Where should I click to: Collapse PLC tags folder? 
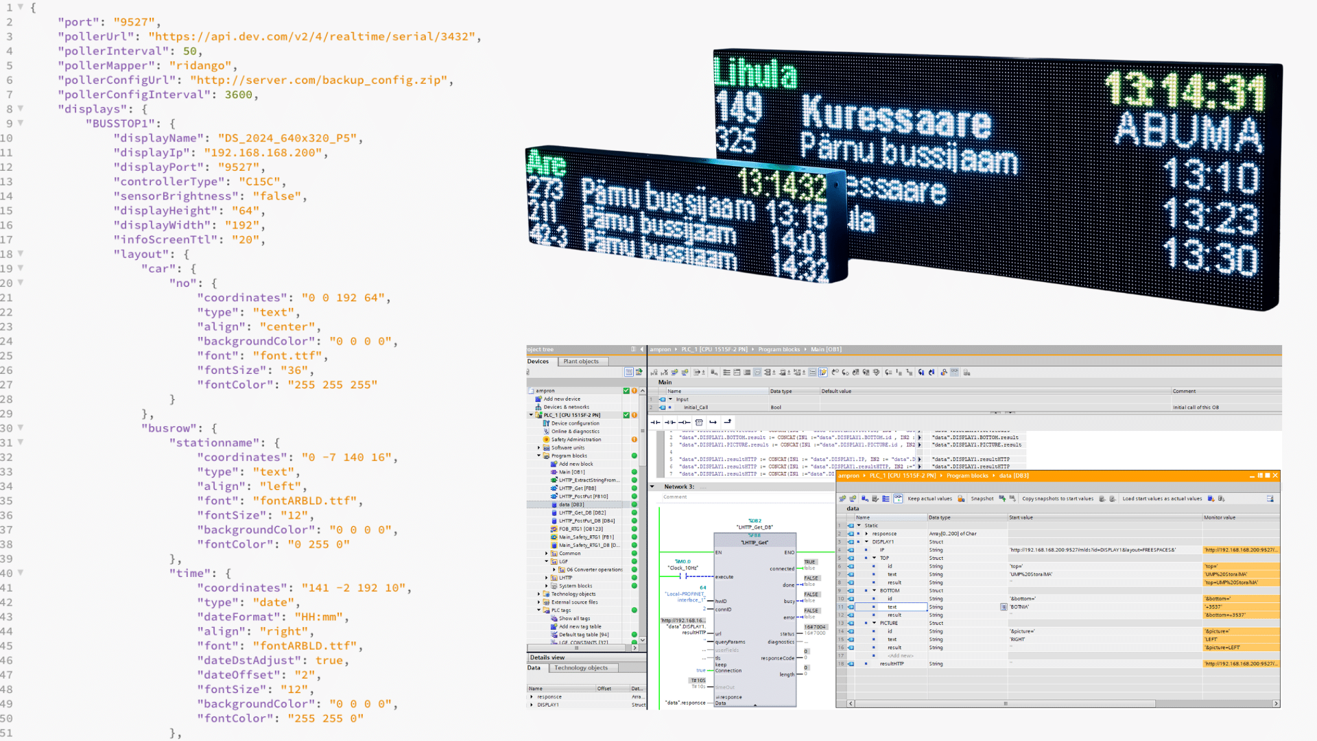(x=539, y=610)
